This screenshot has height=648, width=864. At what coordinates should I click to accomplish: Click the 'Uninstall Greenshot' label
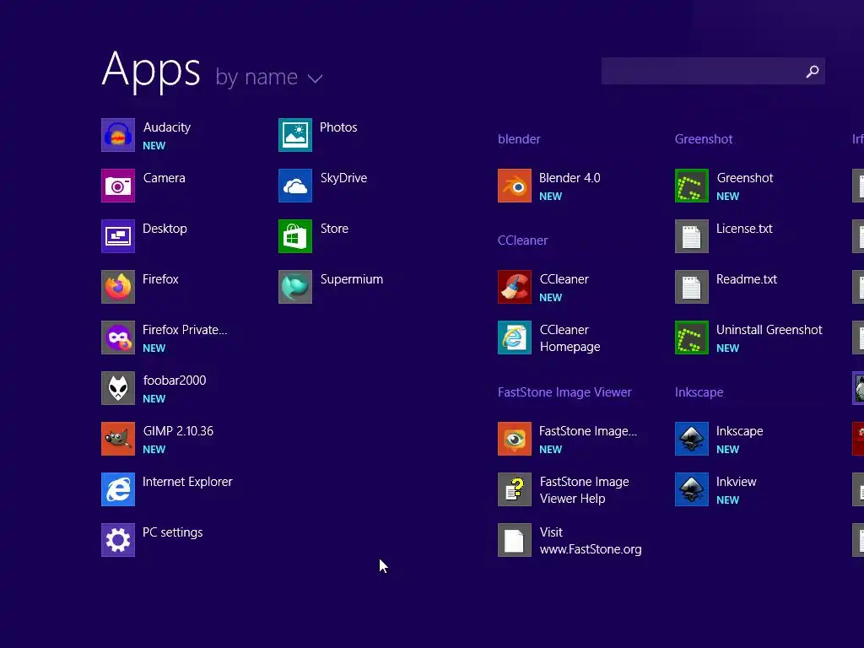coord(769,330)
